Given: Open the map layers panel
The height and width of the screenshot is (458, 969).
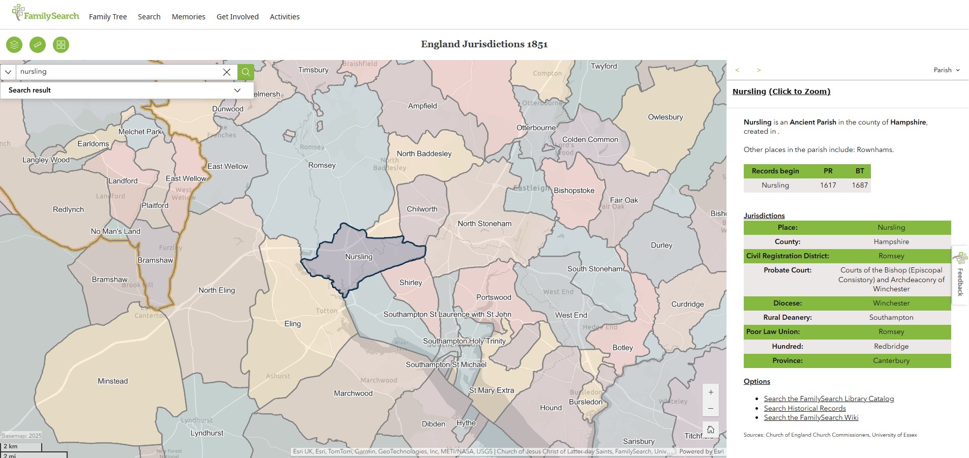Looking at the screenshot, I should (14, 45).
